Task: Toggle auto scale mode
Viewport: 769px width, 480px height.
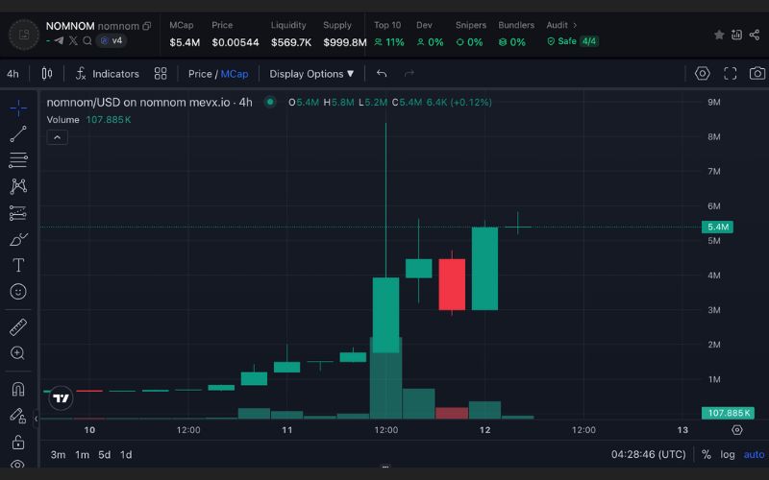Action: [754, 454]
